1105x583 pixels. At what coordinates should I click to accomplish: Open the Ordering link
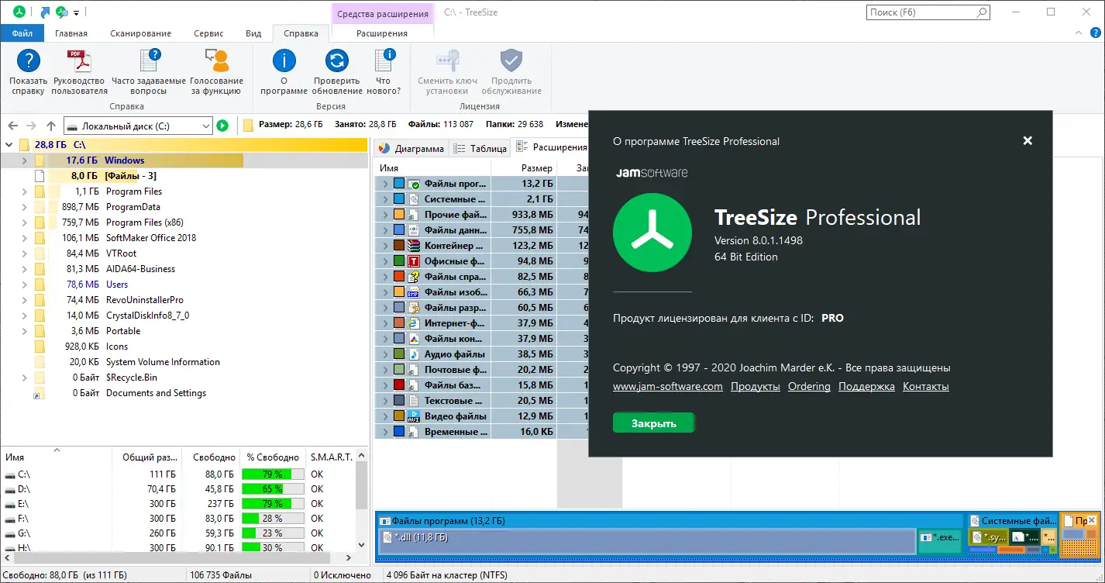[x=809, y=386]
